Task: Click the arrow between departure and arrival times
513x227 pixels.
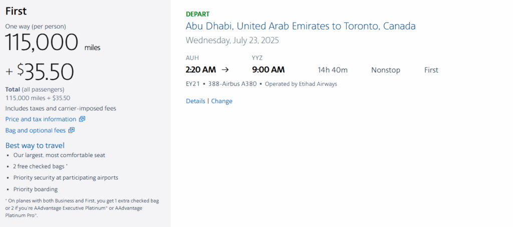Action: click(x=225, y=70)
